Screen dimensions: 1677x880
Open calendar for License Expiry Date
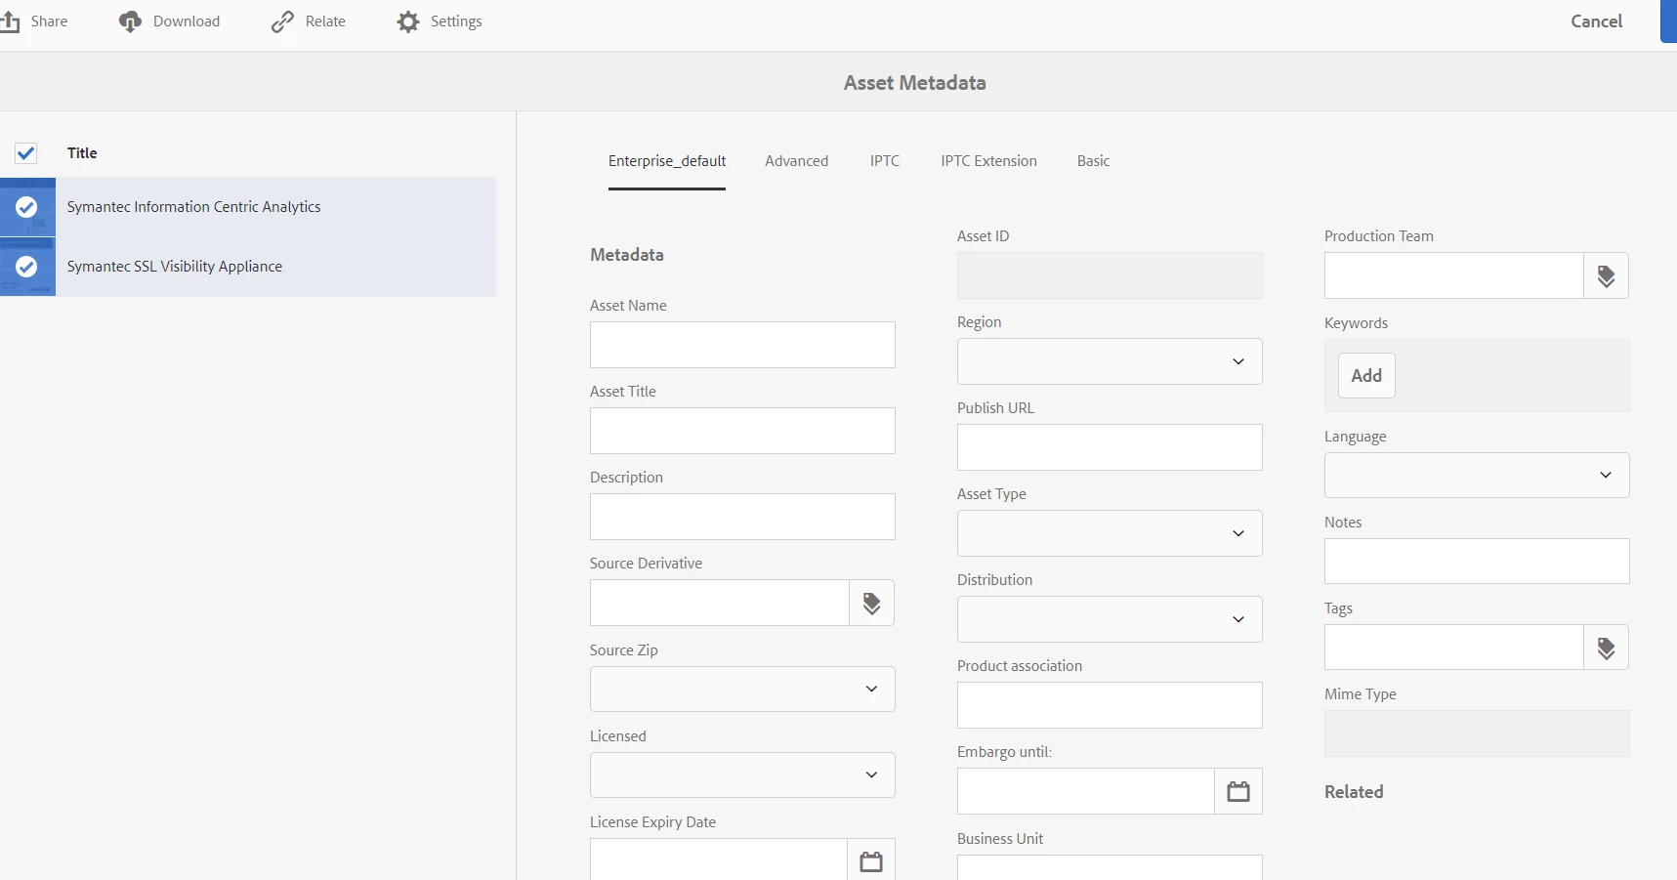[871, 860]
